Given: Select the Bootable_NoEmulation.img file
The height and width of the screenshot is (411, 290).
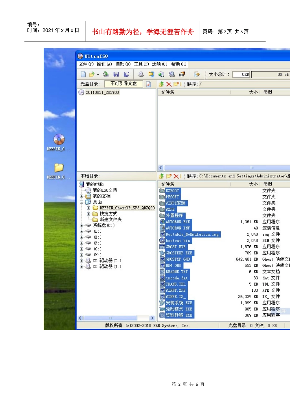Looking at the screenshot, I should pyautogui.click(x=192, y=235).
